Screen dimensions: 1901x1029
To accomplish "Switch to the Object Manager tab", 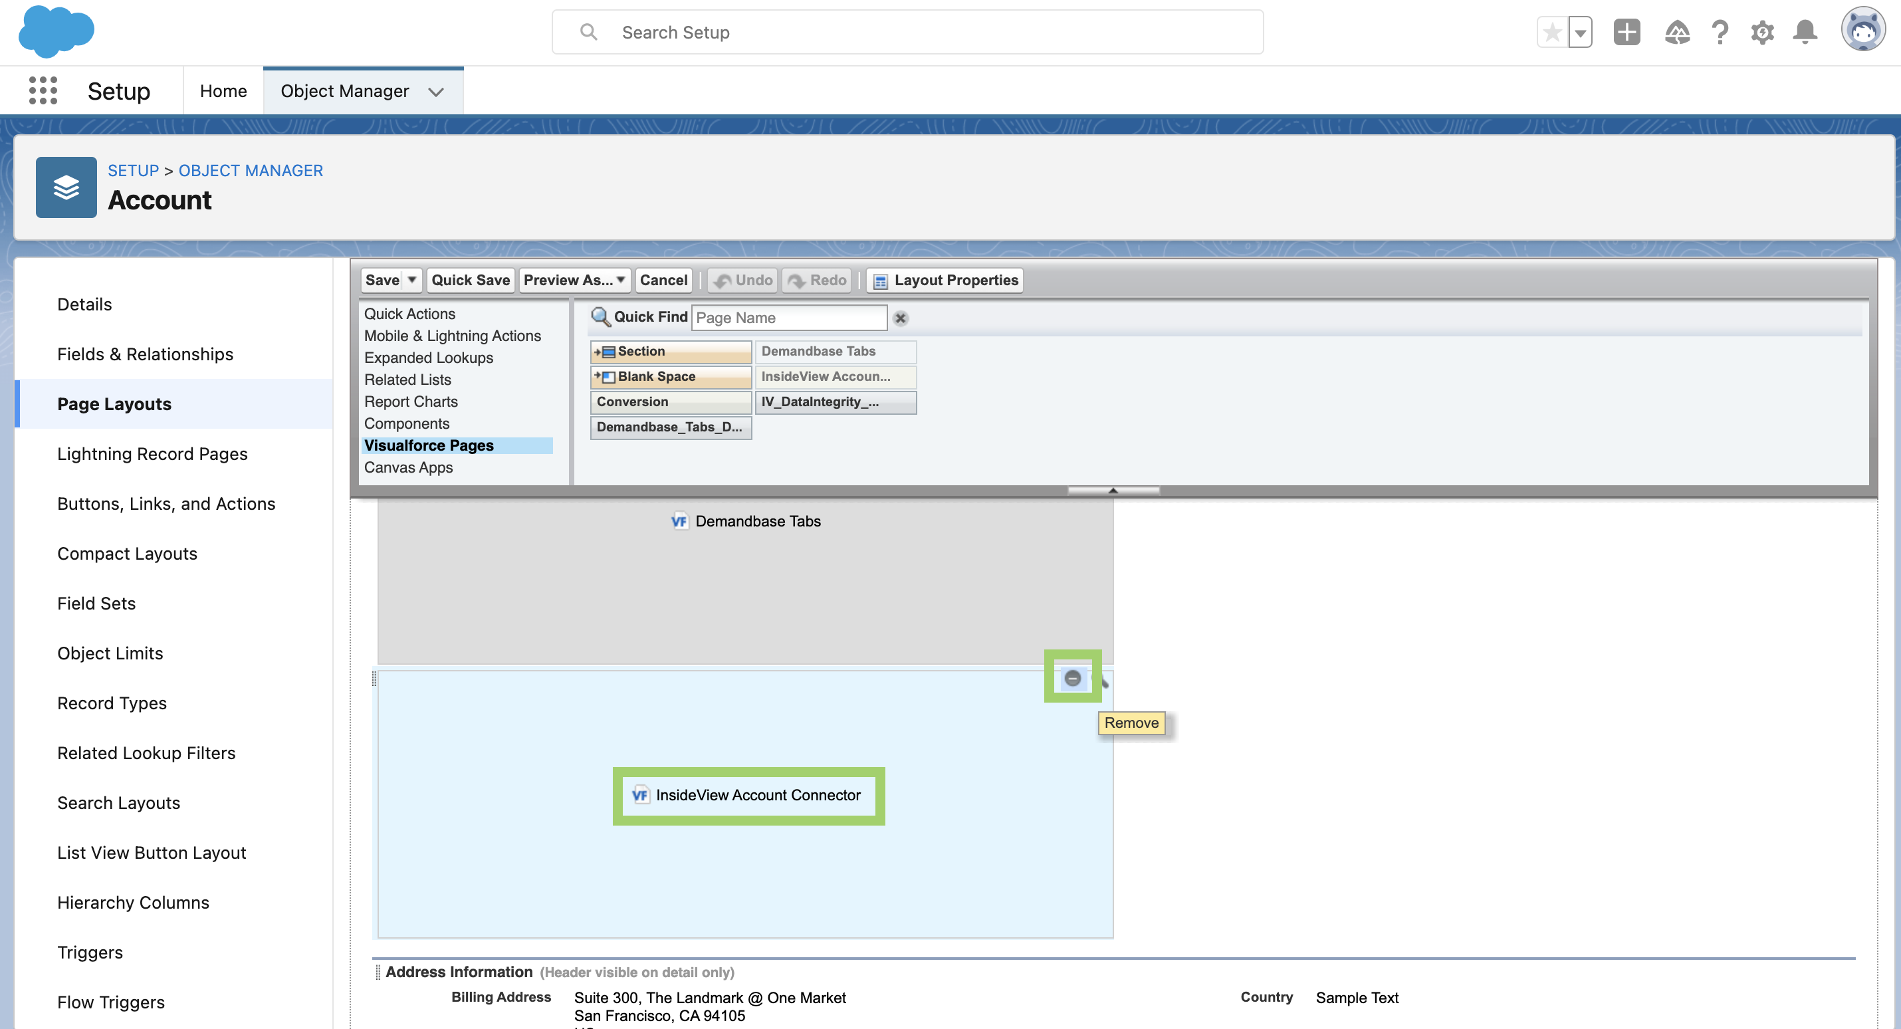I will coord(344,91).
